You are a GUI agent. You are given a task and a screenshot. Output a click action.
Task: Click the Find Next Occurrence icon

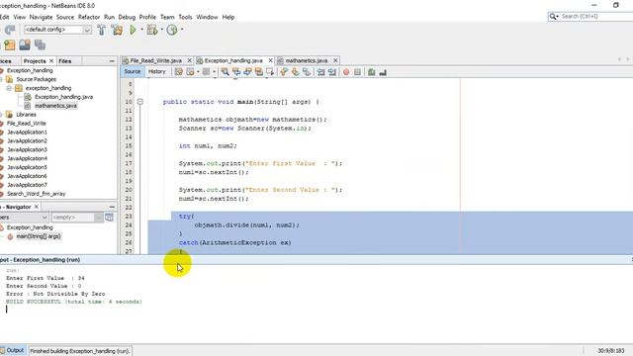[x=247, y=72]
